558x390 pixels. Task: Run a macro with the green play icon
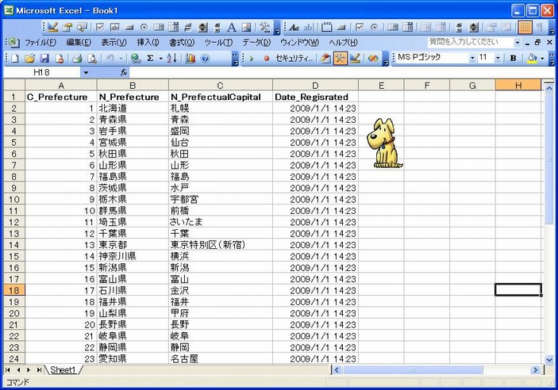(x=252, y=59)
